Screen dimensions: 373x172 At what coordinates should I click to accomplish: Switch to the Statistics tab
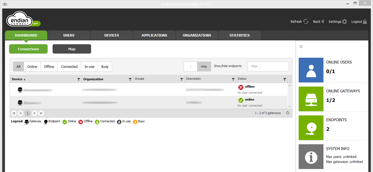[x=239, y=35]
